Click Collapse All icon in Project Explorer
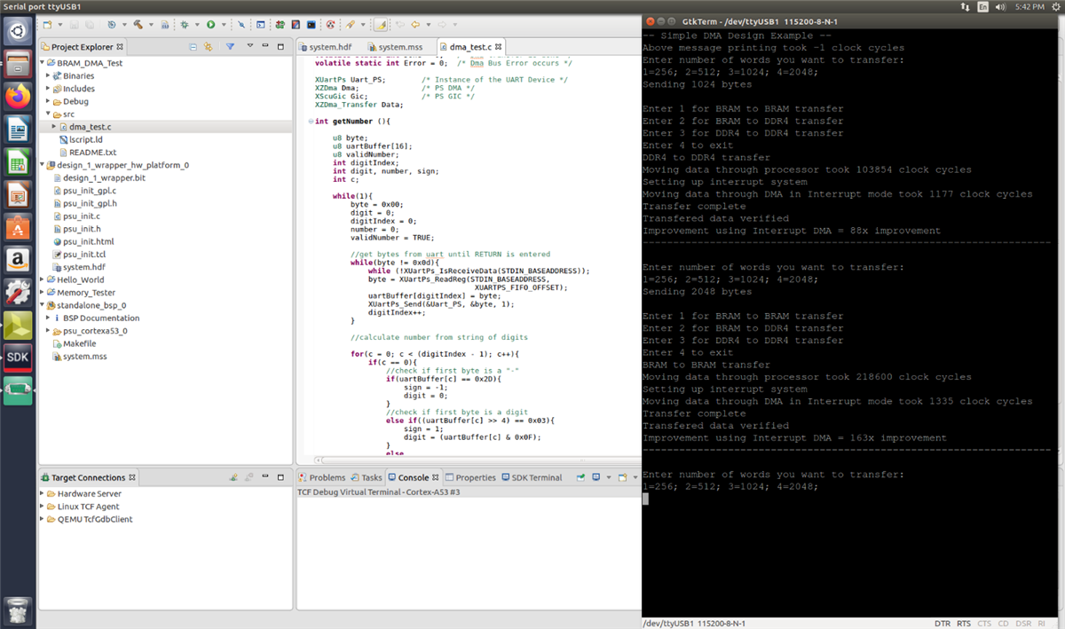1065x629 pixels. pos(193,47)
